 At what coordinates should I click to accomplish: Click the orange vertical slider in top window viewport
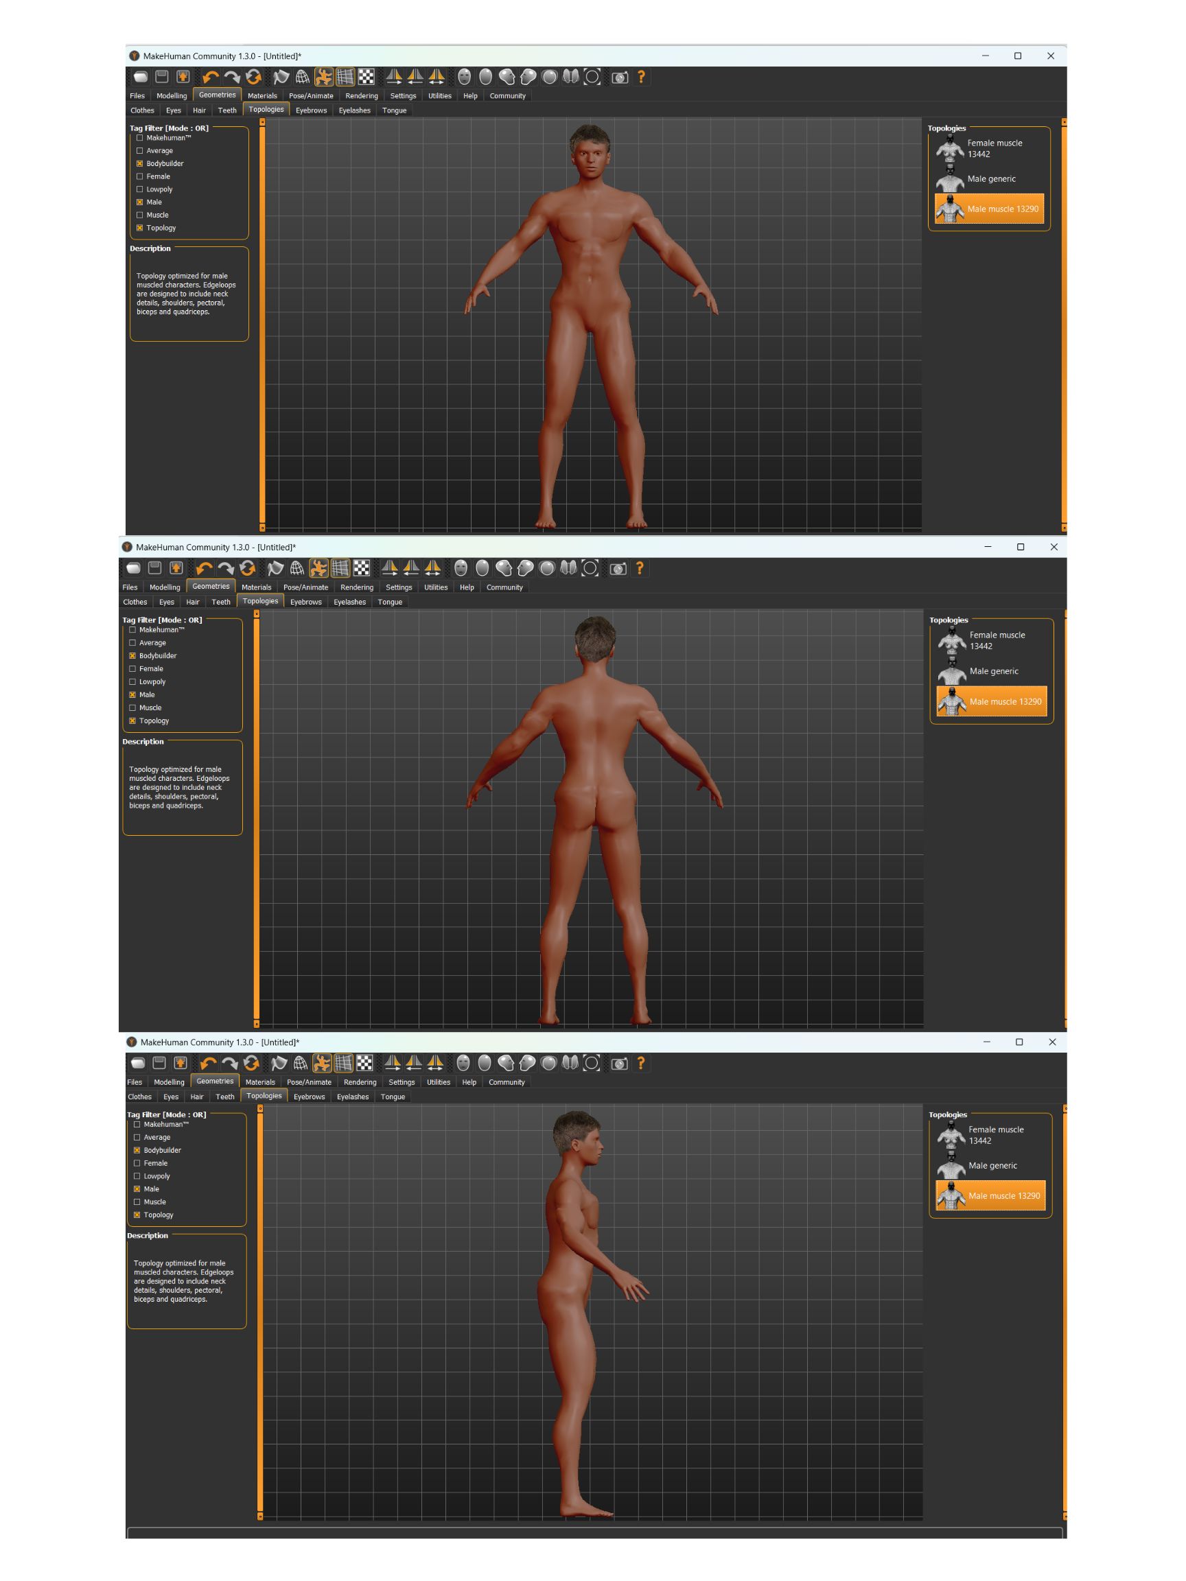tap(262, 325)
